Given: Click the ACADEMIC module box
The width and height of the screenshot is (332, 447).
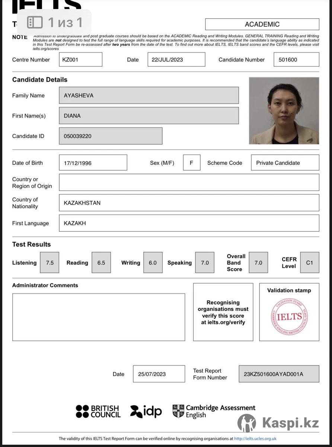Looking at the screenshot, I should pyautogui.click(x=262, y=24).
